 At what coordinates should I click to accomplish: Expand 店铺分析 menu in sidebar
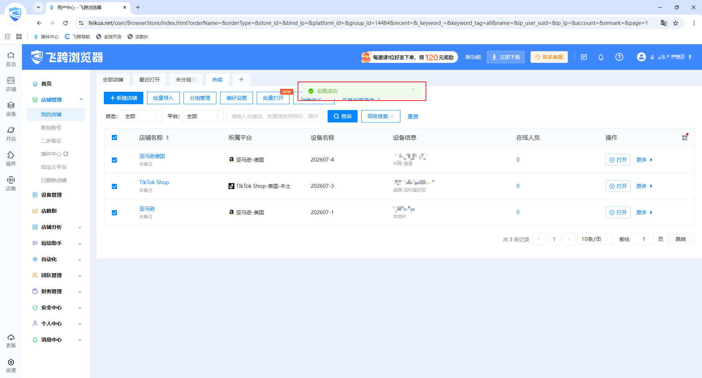tap(57, 227)
